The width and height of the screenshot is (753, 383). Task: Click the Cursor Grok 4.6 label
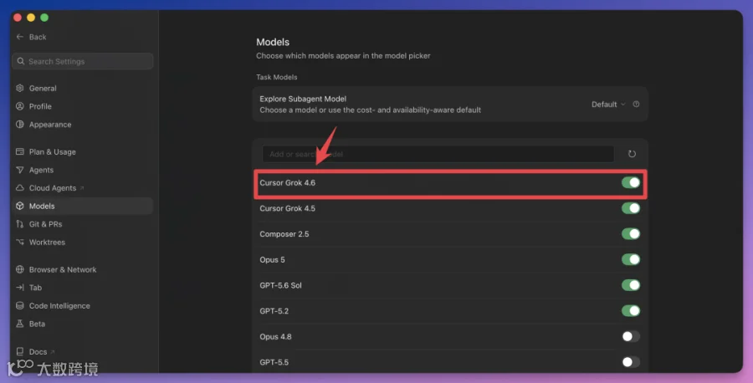(287, 183)
